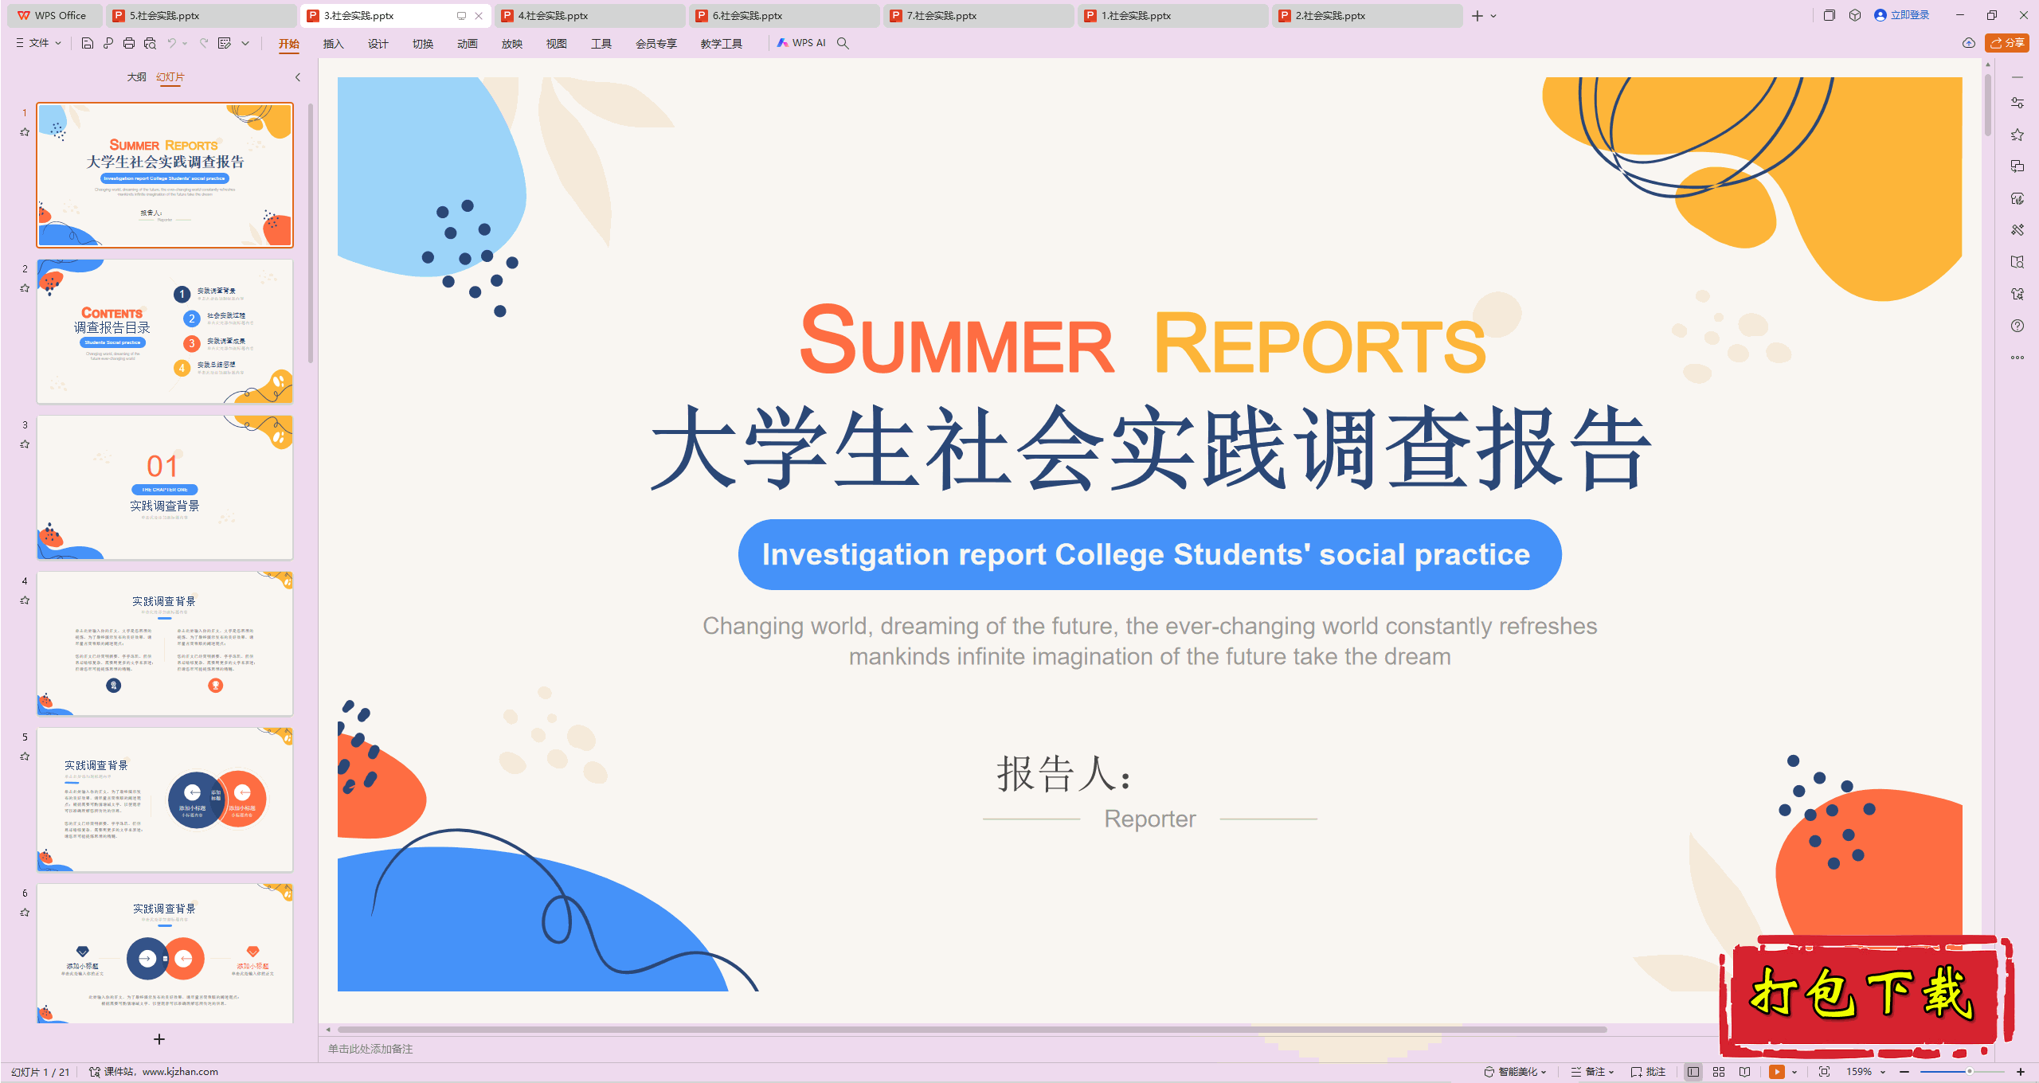Start slideshow with orange play button
The image size is (2039, 1083).
(x=1777, y=1072)
